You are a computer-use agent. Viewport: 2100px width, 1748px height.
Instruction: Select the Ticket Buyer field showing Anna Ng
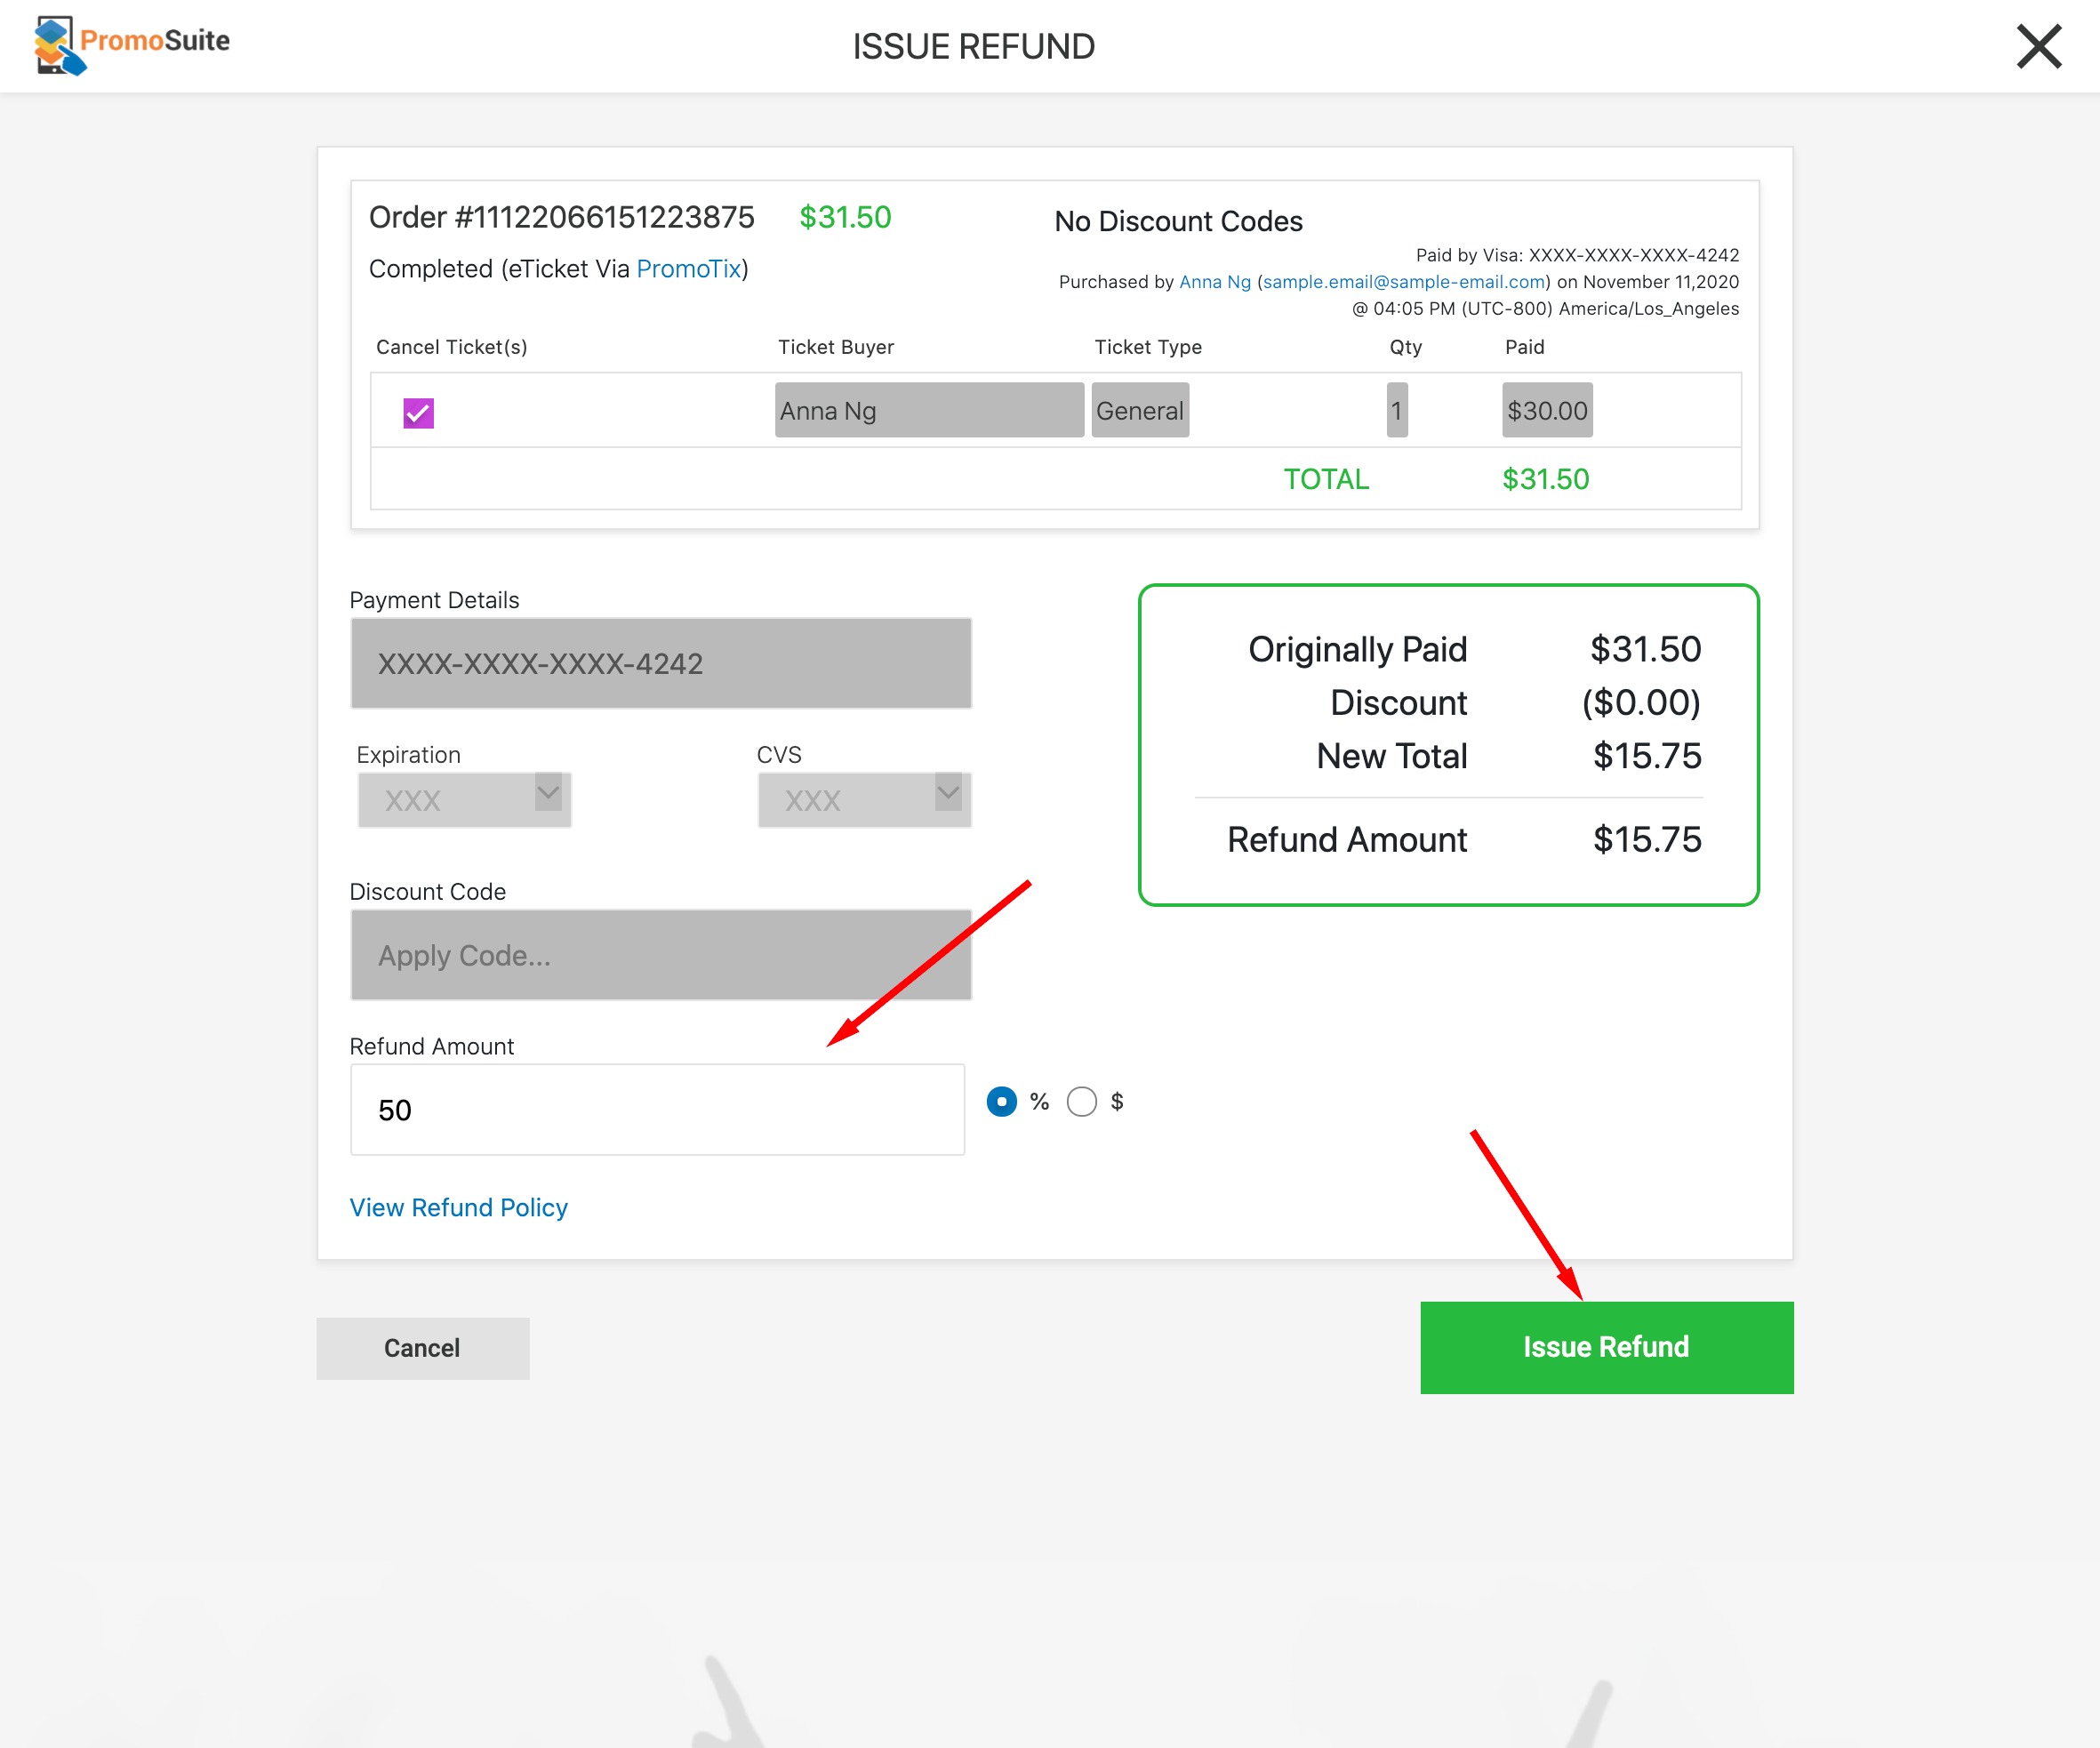click(x=928, y=410)
